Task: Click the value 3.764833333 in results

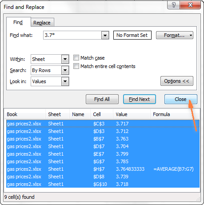Action: tap(130, 169)
